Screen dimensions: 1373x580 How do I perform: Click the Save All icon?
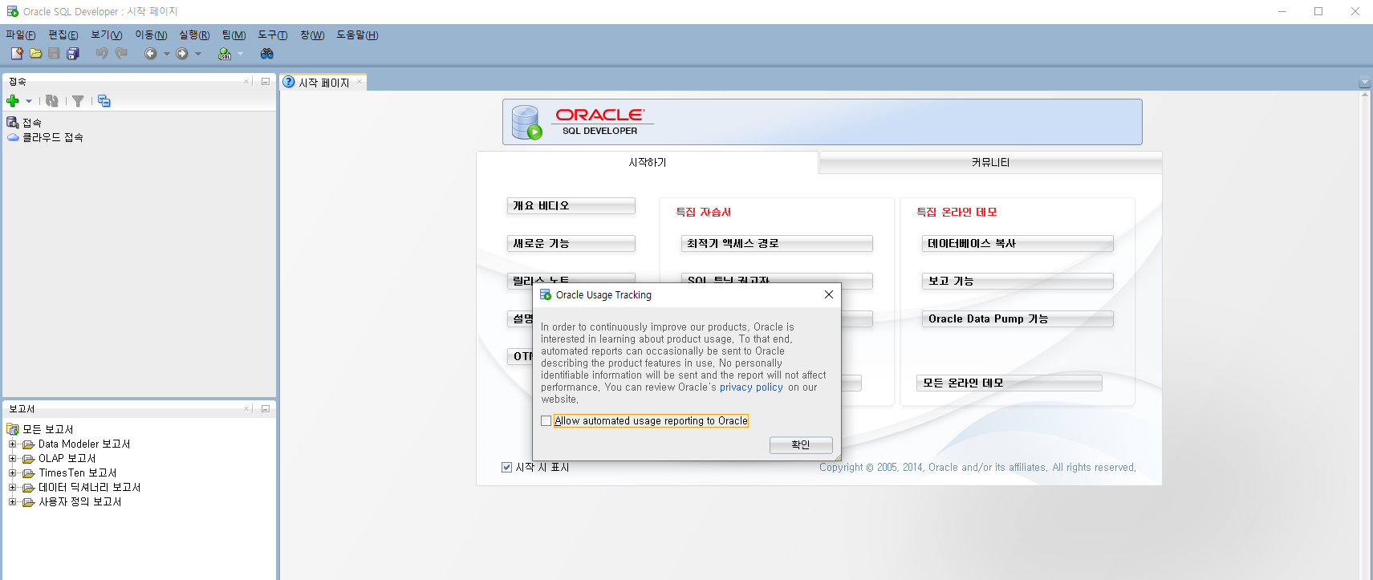[x=73, y=54]
